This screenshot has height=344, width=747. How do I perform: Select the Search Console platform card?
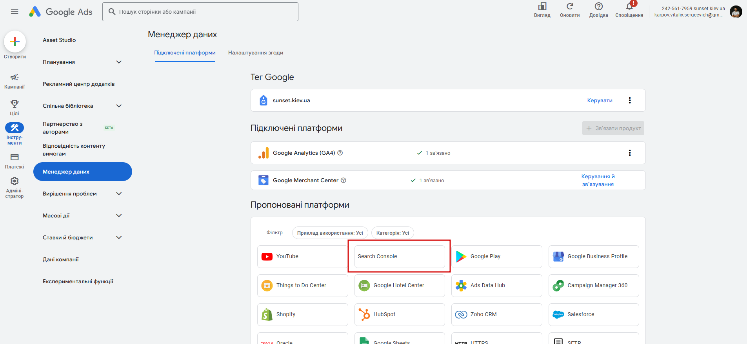[400, 257]
